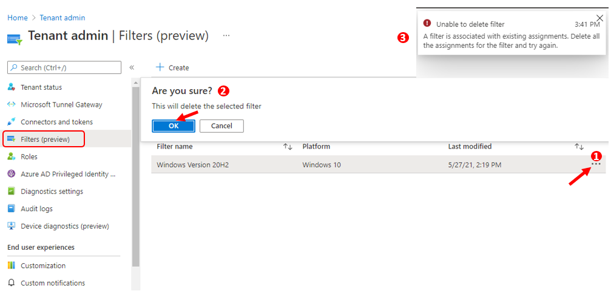Click the red error icon in notification
This screenshot has width=611, height=291.
coord(427,24)
